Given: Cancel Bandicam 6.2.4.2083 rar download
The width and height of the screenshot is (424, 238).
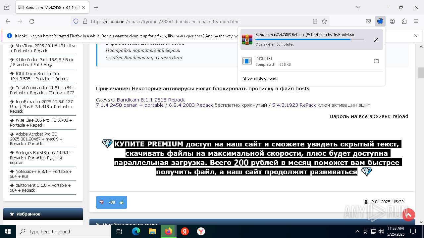Looking at the screenshot, I should pyautogui.click(x=376, y=40).
